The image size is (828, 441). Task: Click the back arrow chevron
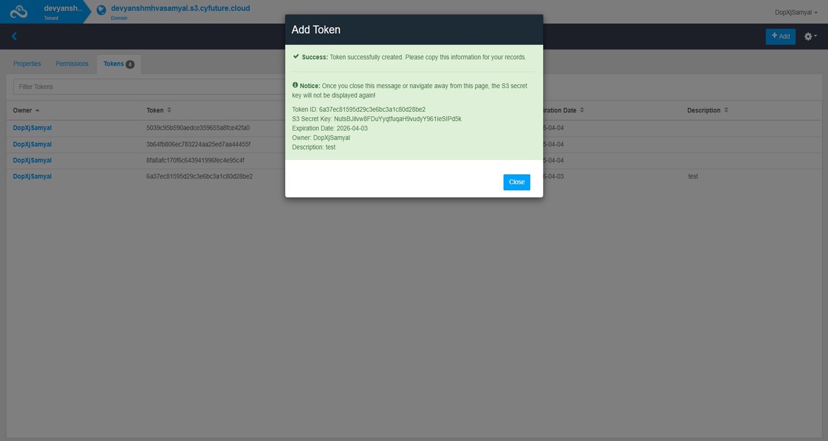[x=14, y=36]
